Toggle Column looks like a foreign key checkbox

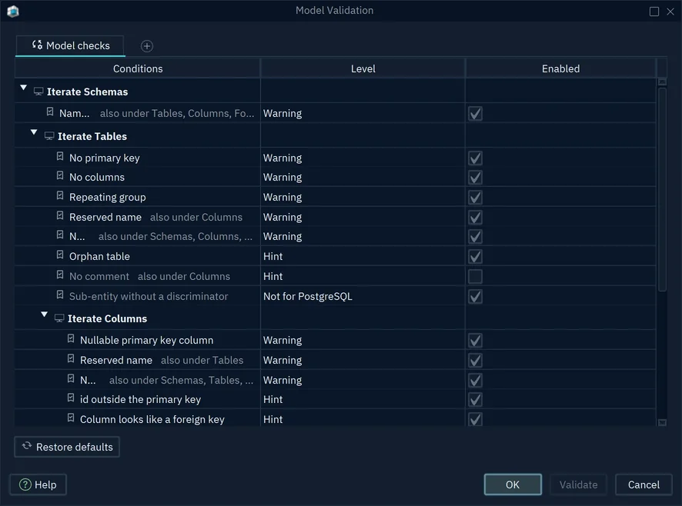(x=475, y=419)
